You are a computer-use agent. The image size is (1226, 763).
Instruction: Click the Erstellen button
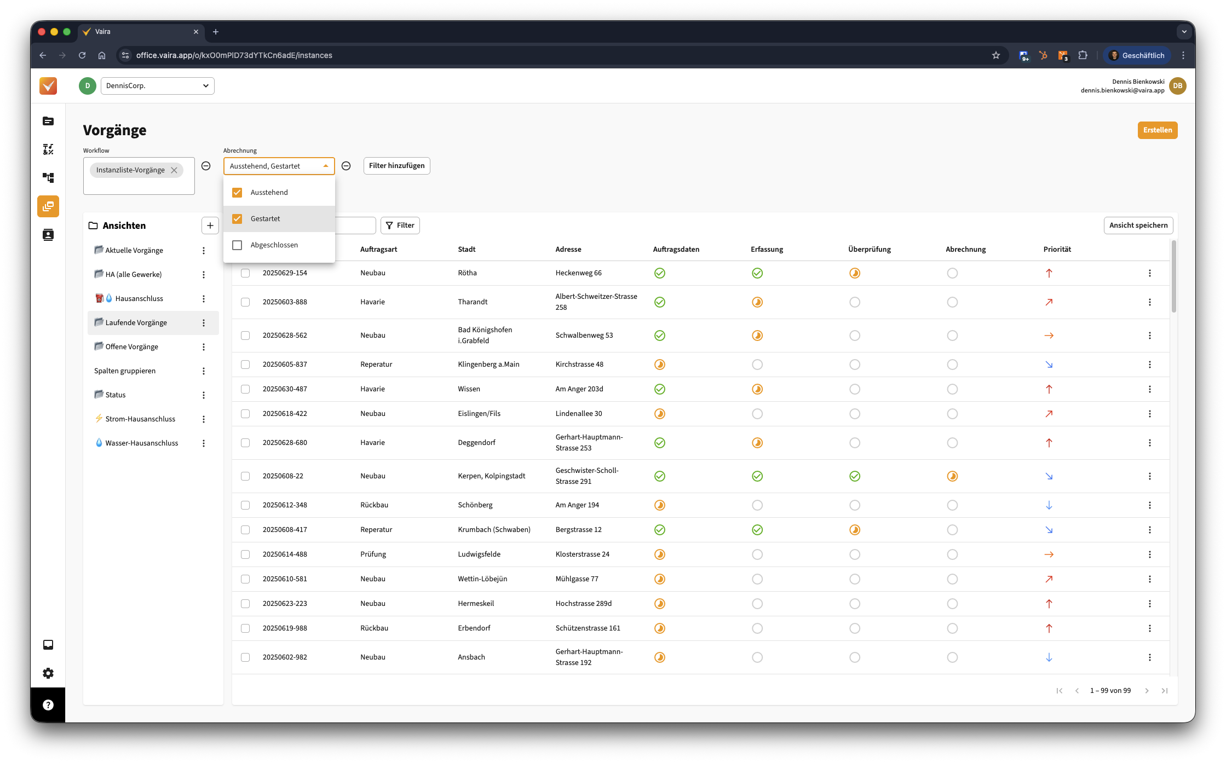(1157, 130)
